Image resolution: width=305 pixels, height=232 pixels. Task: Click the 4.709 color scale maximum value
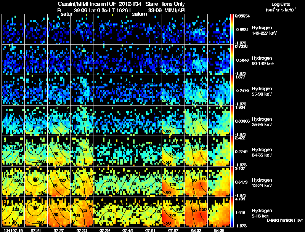(240, 199)
